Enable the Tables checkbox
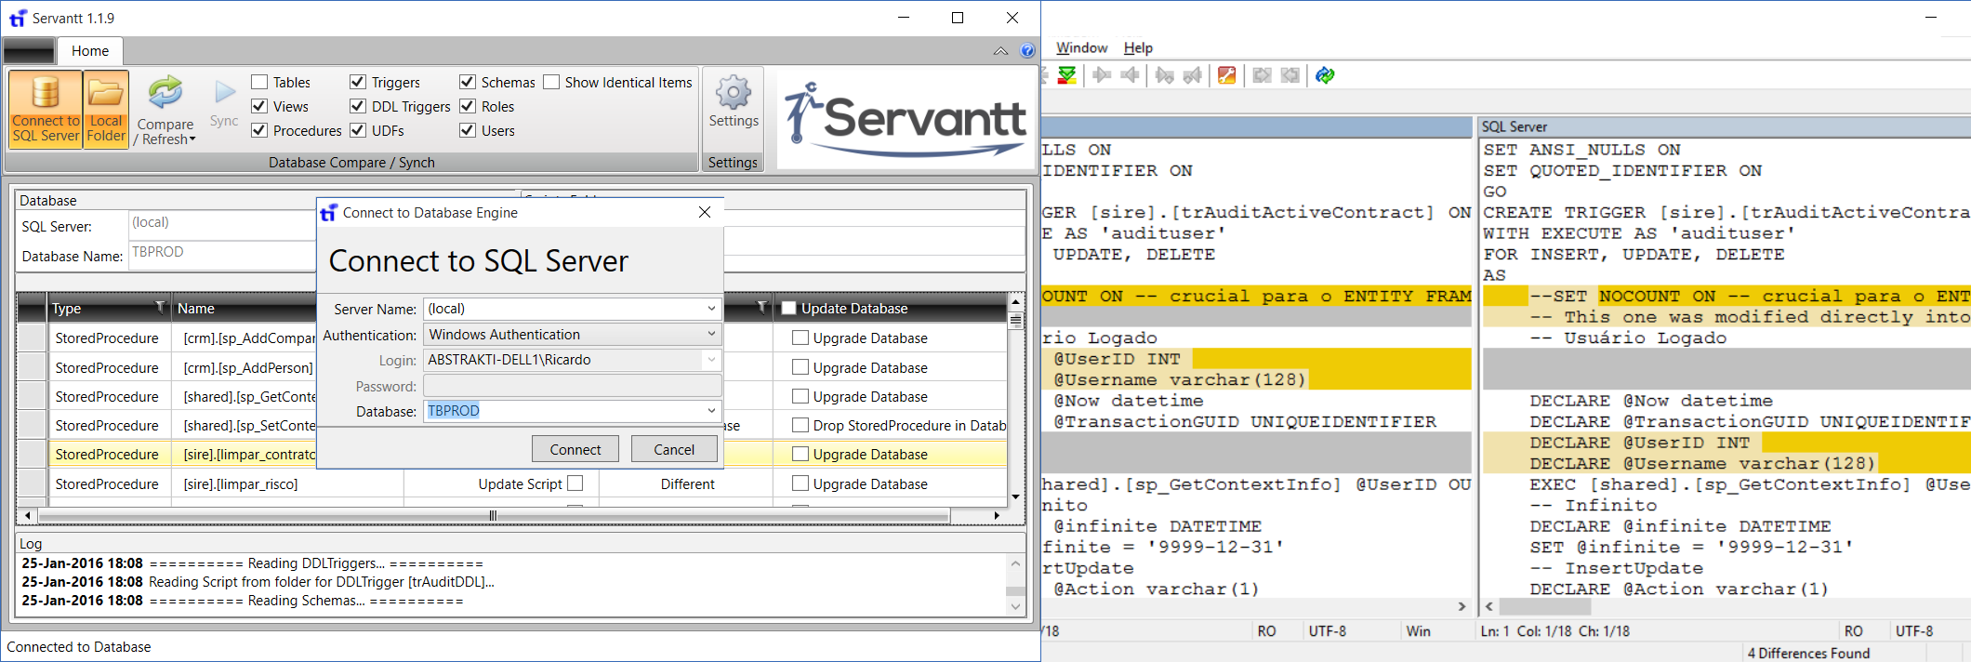1971x662 pixels. (x=260, y=83)
